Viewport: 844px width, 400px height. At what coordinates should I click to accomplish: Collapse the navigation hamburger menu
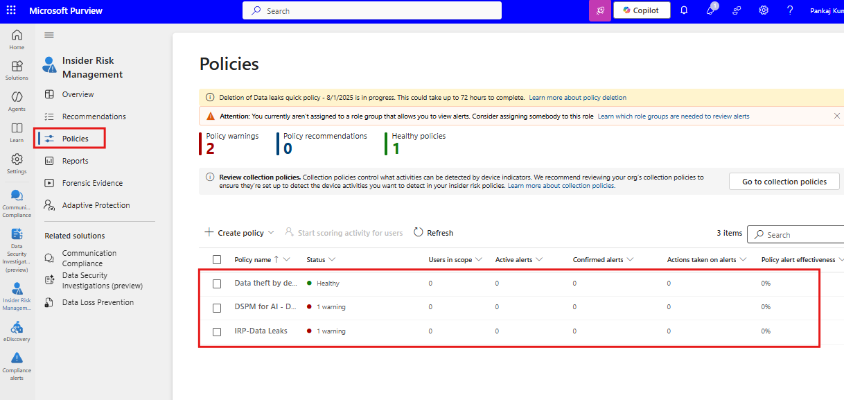49,35
